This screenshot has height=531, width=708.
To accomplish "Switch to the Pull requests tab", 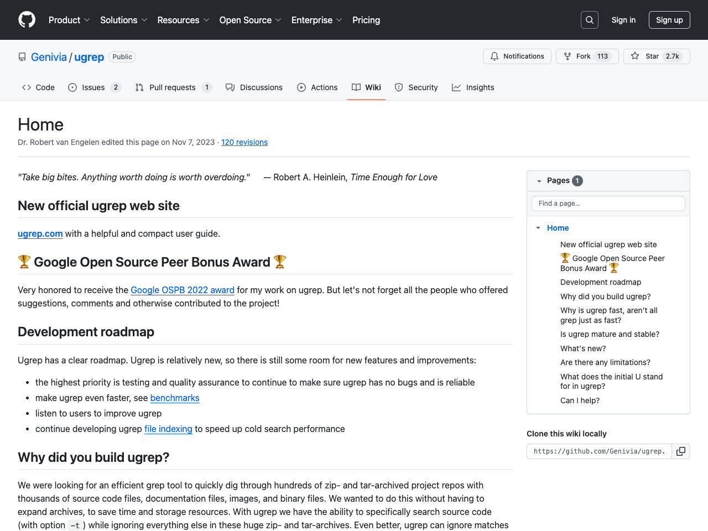I will 174,87.
